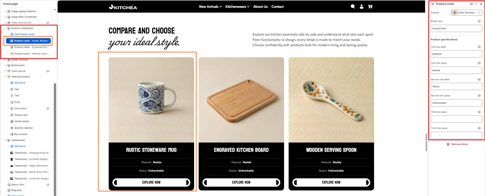Collapse the Product comparison section
The image size is (485, 196).
(x=5, y=28)
